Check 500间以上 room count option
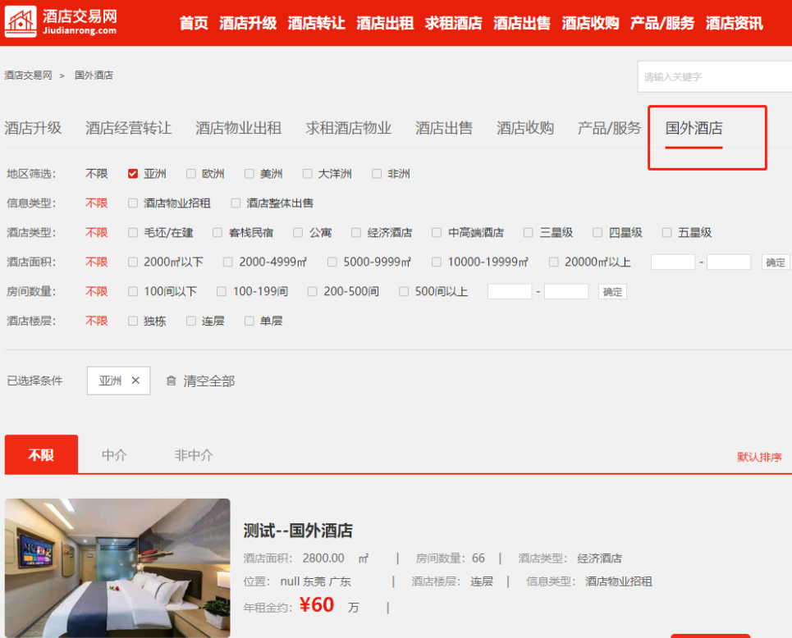792x638 pixels. coord(404,291)
